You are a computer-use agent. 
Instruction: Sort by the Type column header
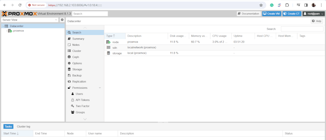point(115,36)
